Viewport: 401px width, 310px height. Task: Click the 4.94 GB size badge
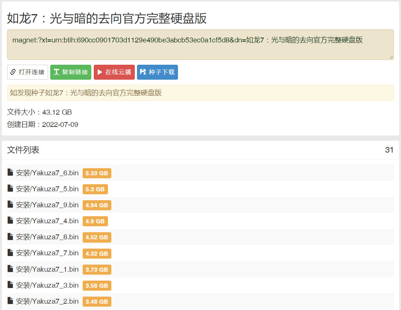click(x=97, y=205)
